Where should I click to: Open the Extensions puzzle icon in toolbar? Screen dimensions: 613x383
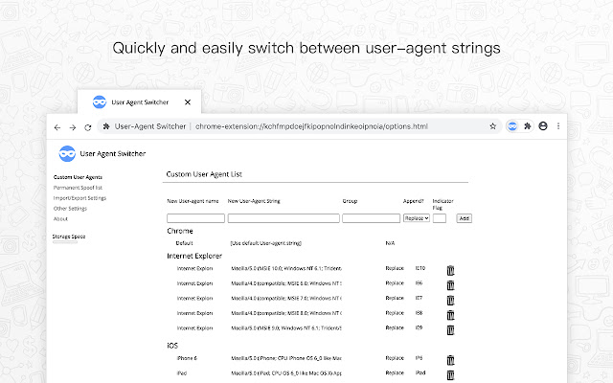tap(527, 125)
